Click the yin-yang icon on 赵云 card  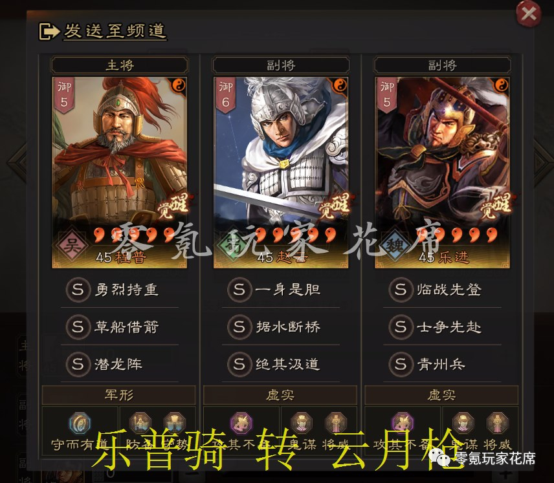(340, 85)
